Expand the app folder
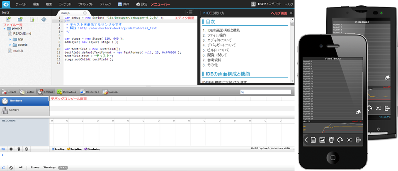The image size is (398, 171). coord(10,39)
